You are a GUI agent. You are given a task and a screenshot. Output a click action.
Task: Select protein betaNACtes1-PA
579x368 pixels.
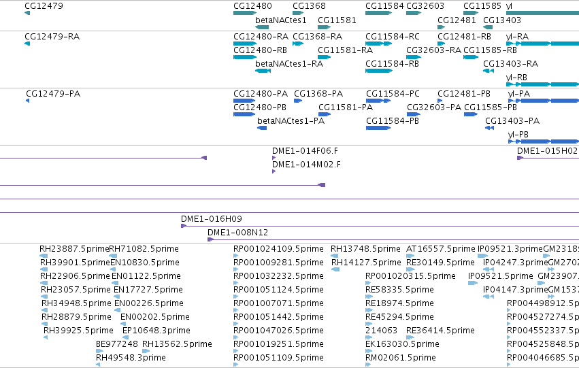[x=291, y=121]
